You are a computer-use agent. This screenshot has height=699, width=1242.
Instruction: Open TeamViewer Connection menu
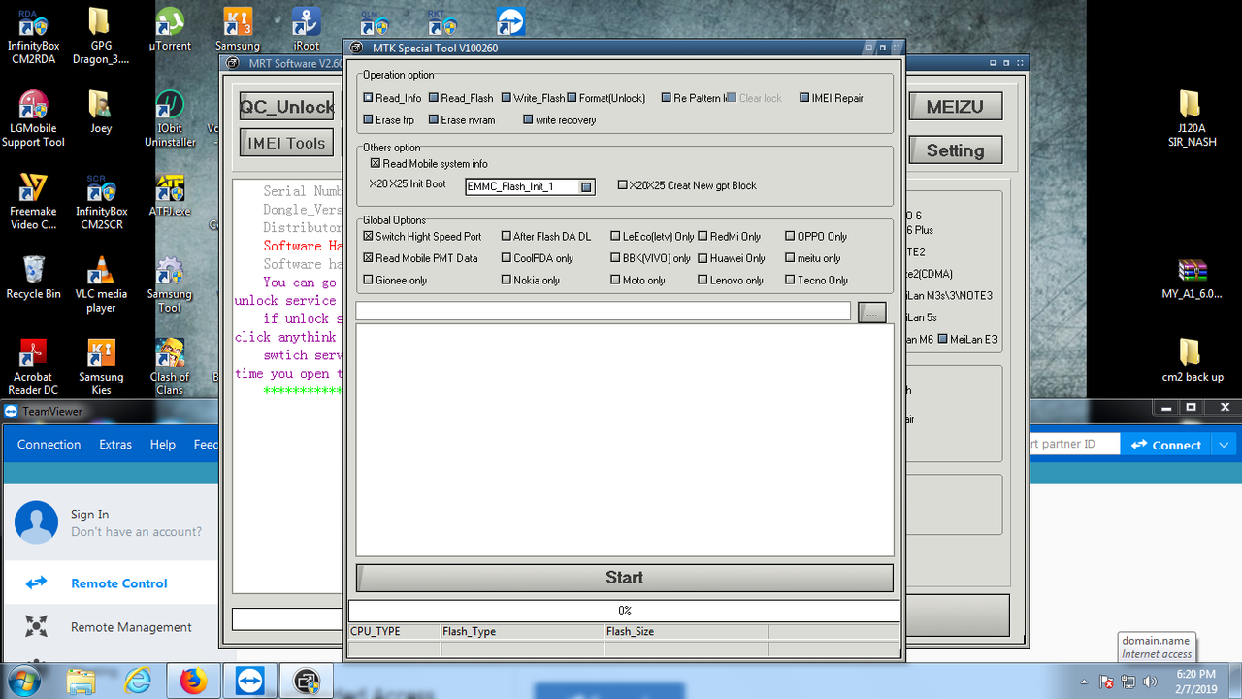coord(49,445)
